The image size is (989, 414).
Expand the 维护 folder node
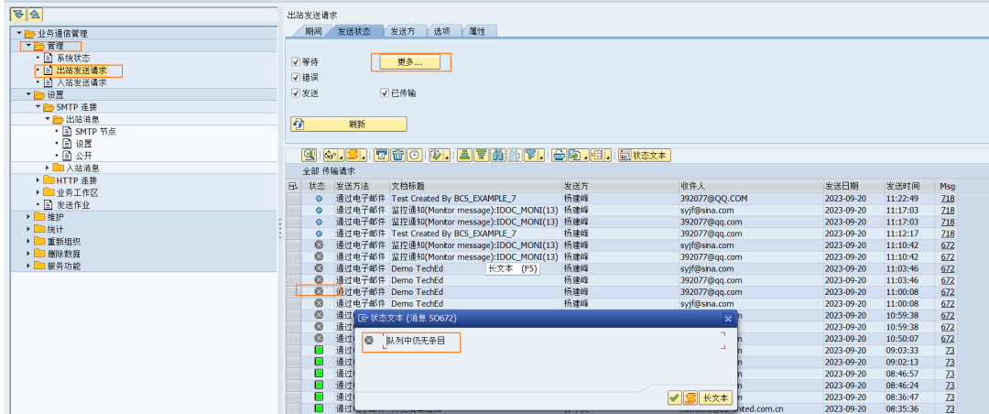(x=28, y=216)
